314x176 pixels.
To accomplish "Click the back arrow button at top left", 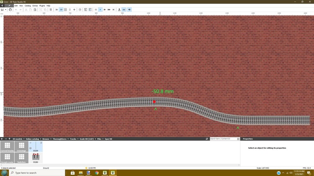I will (x=2, y=5).
